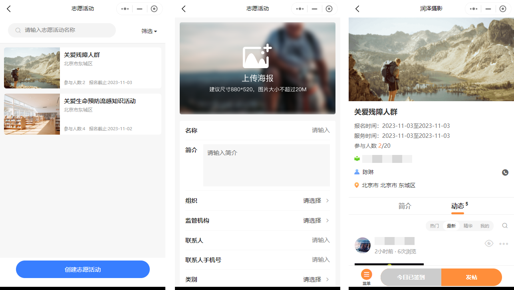The image size is (514, 290).
Task: Tap the circular close icon in the 润泽摄影 screen
Action: tap(503, 9)
